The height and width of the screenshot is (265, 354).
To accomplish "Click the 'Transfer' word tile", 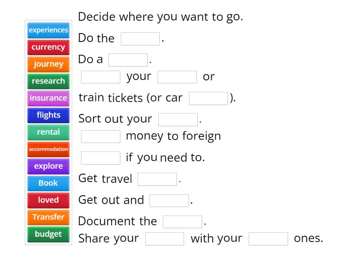I will point(48,217).
